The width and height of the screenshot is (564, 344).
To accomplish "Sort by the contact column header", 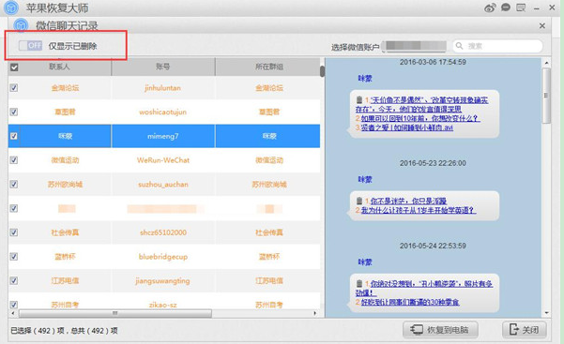I will [x=59, y=67].
